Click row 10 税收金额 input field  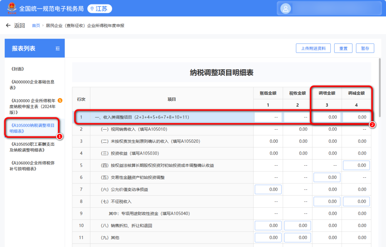(297, 226)
